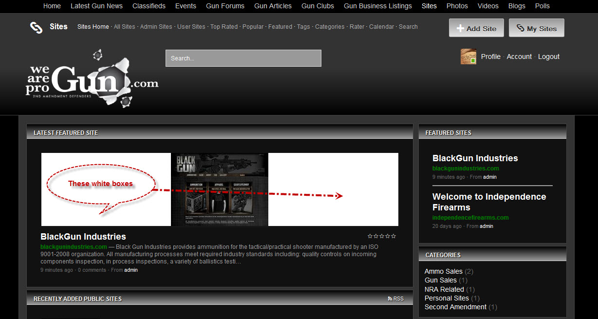The image size is (598, 319).
Task: Open Welcome to Independence Firearms link
Action: tap(489, 202)
